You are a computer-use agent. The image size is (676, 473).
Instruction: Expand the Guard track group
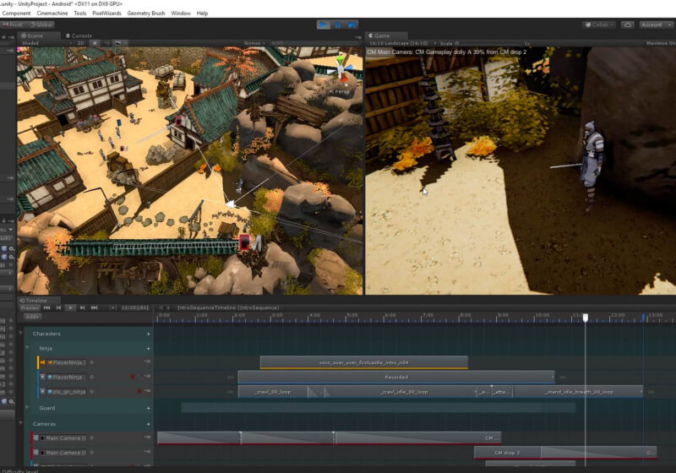(28, 407)
